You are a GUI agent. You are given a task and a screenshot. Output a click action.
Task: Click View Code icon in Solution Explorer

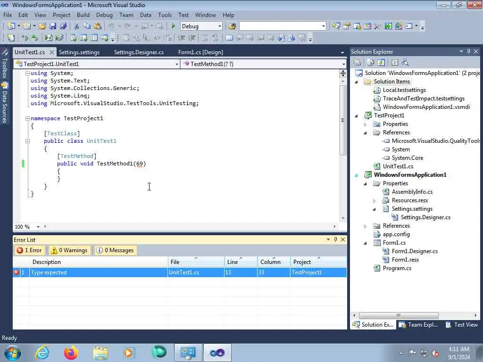click(395, 63)
